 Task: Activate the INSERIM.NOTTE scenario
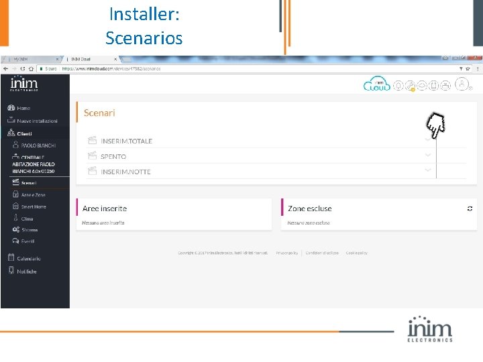[x=276, y=172]
